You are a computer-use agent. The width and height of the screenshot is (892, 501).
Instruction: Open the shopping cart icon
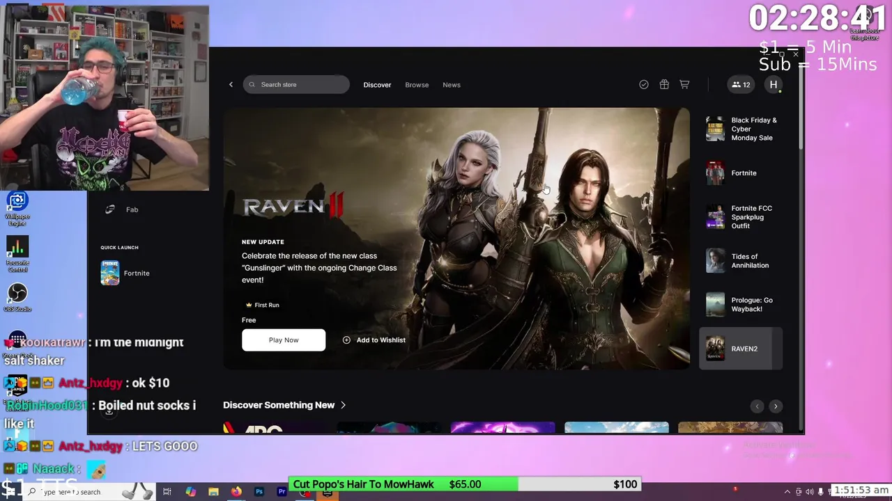click(684, 84)
